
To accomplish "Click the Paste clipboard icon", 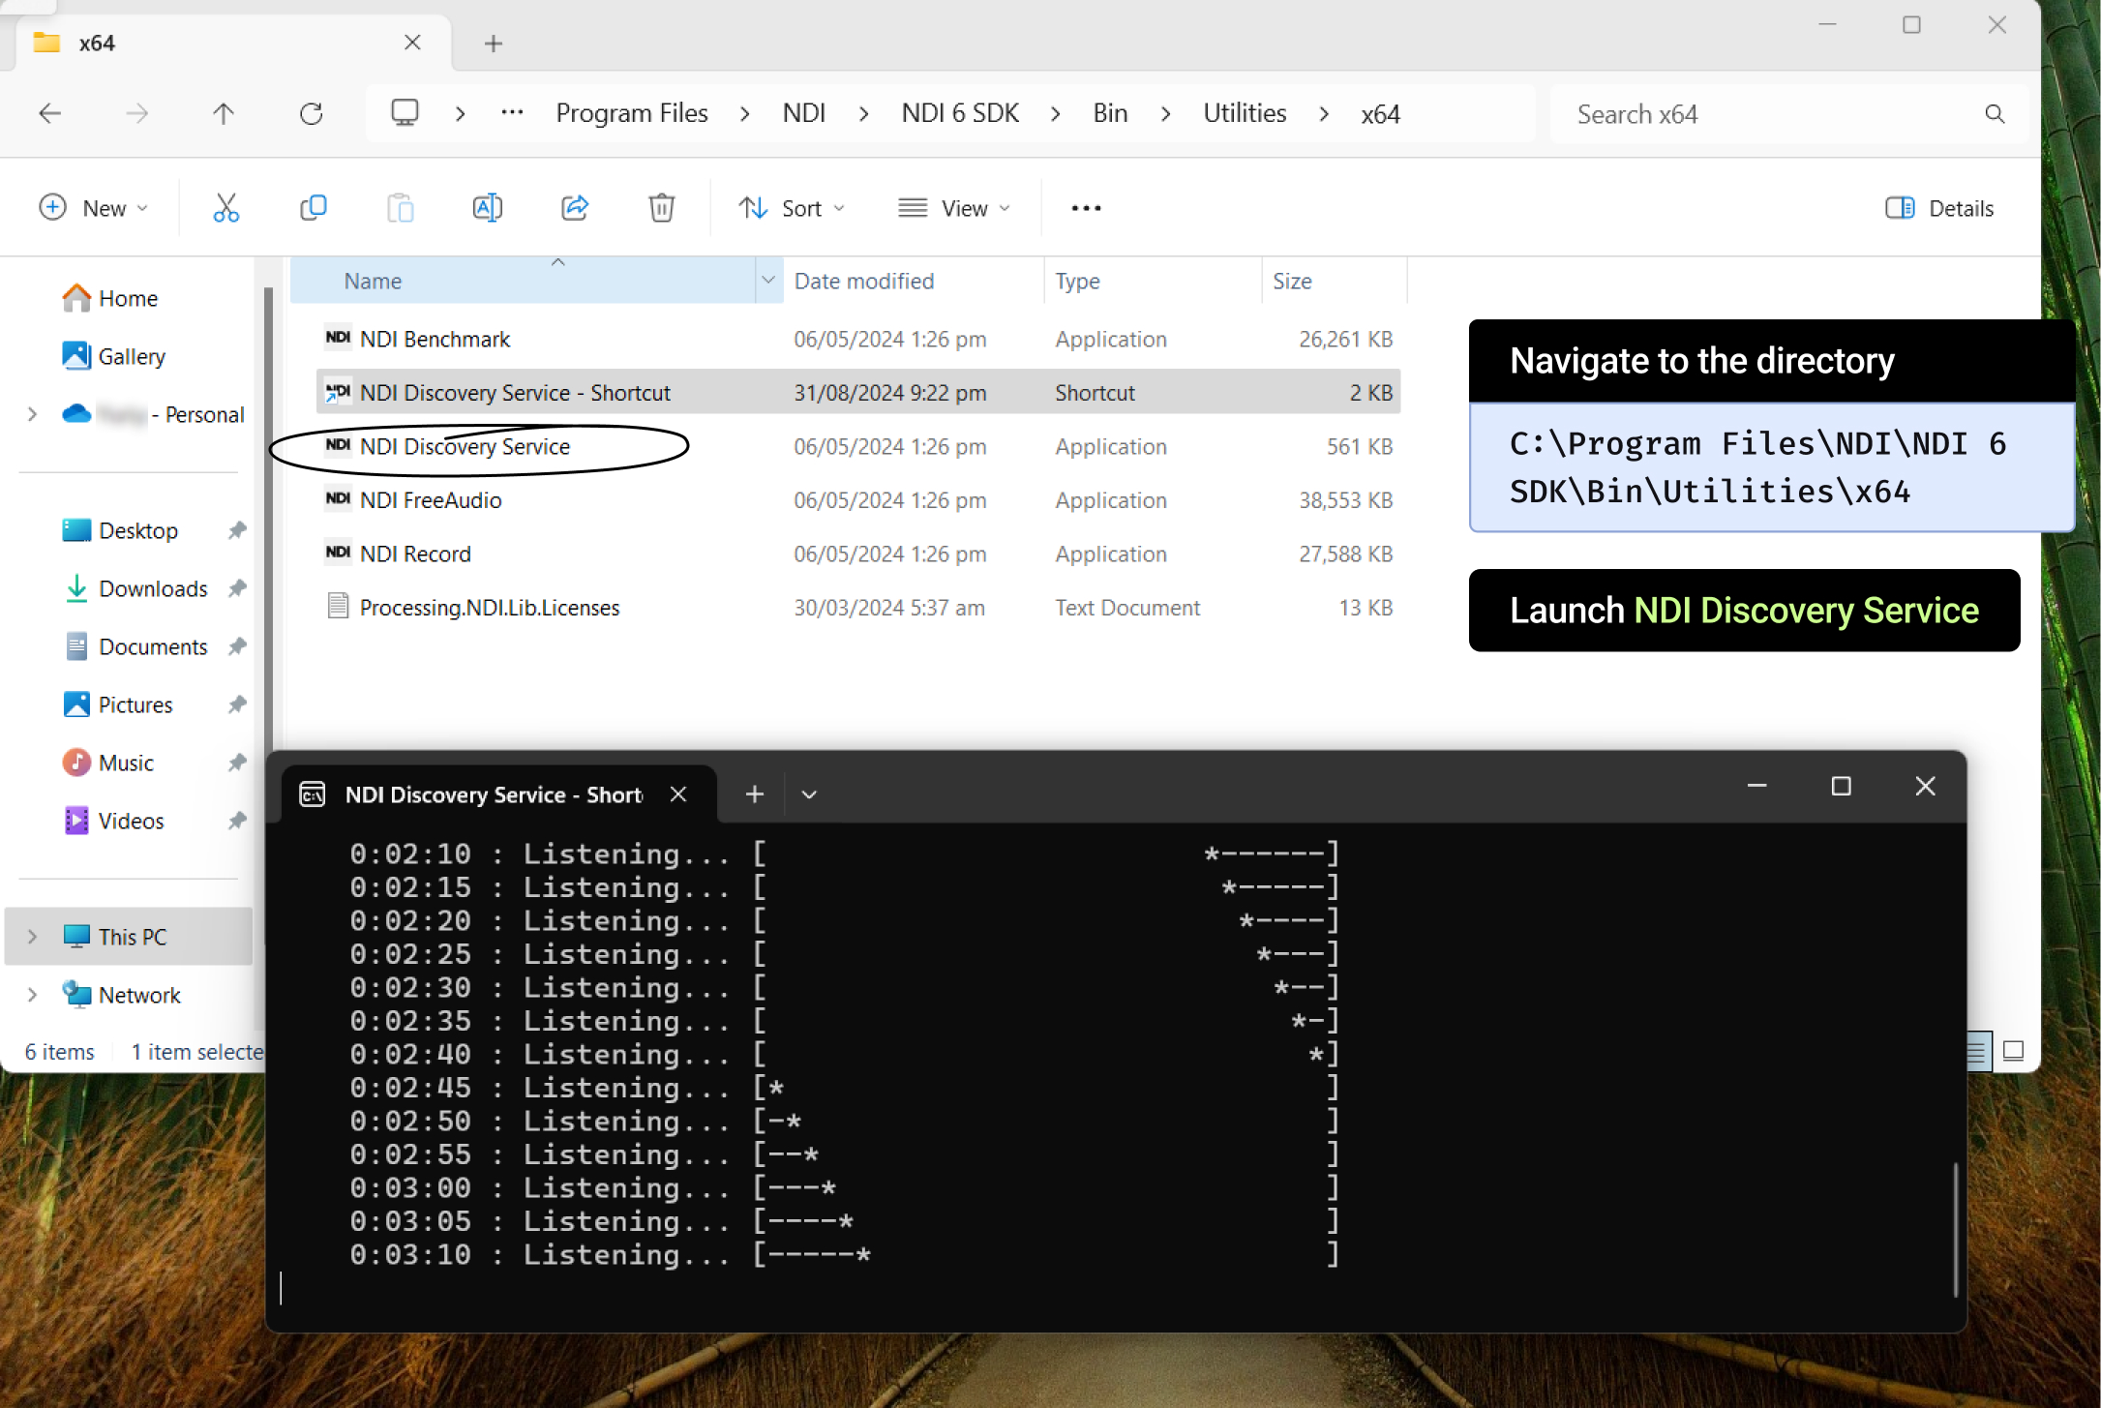I will pos(400,208).
